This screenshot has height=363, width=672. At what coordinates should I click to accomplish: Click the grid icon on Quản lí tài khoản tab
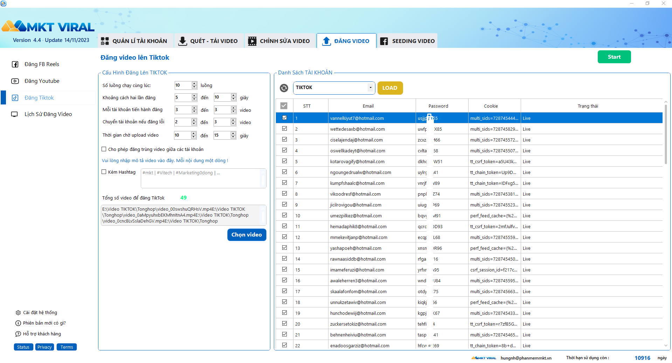pyautogui.click(x=105, y=41)
